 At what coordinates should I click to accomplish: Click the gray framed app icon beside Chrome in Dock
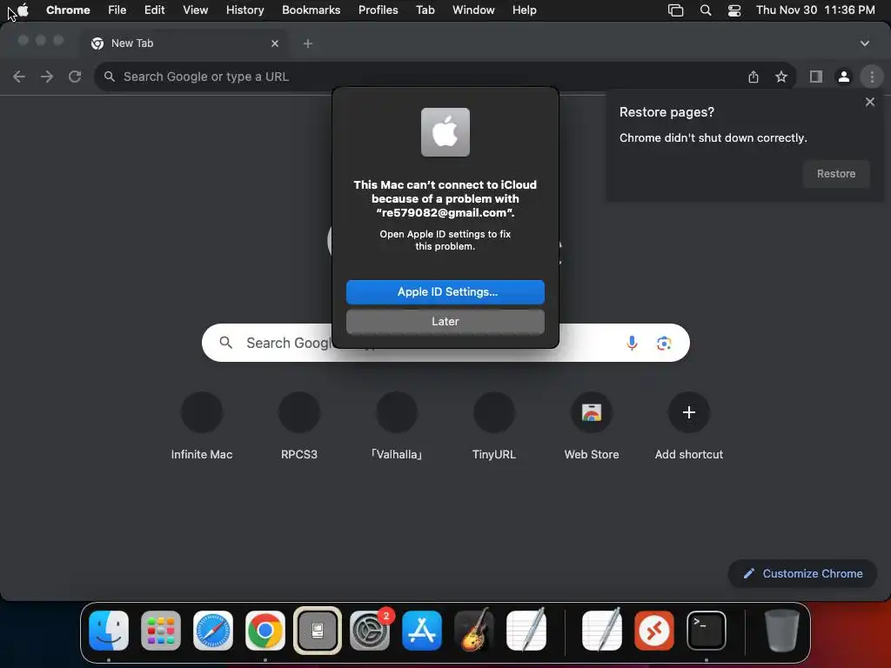point(317,631)
